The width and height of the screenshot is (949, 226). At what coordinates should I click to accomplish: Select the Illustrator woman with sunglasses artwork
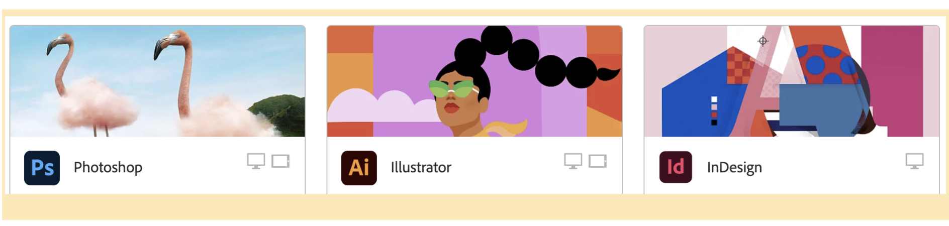tap(474, 81)
